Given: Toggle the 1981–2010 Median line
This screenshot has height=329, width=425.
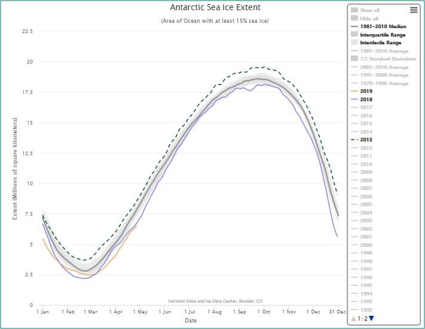Looking at the screenshot, I should [382, 26].
